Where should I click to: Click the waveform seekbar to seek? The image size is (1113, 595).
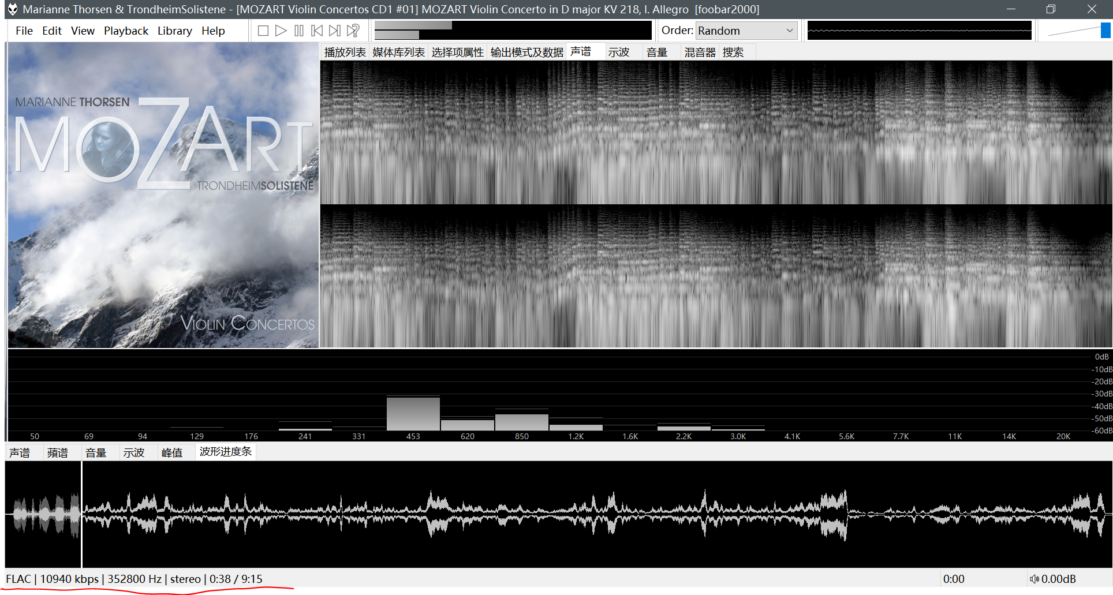(x=577, y=514)
